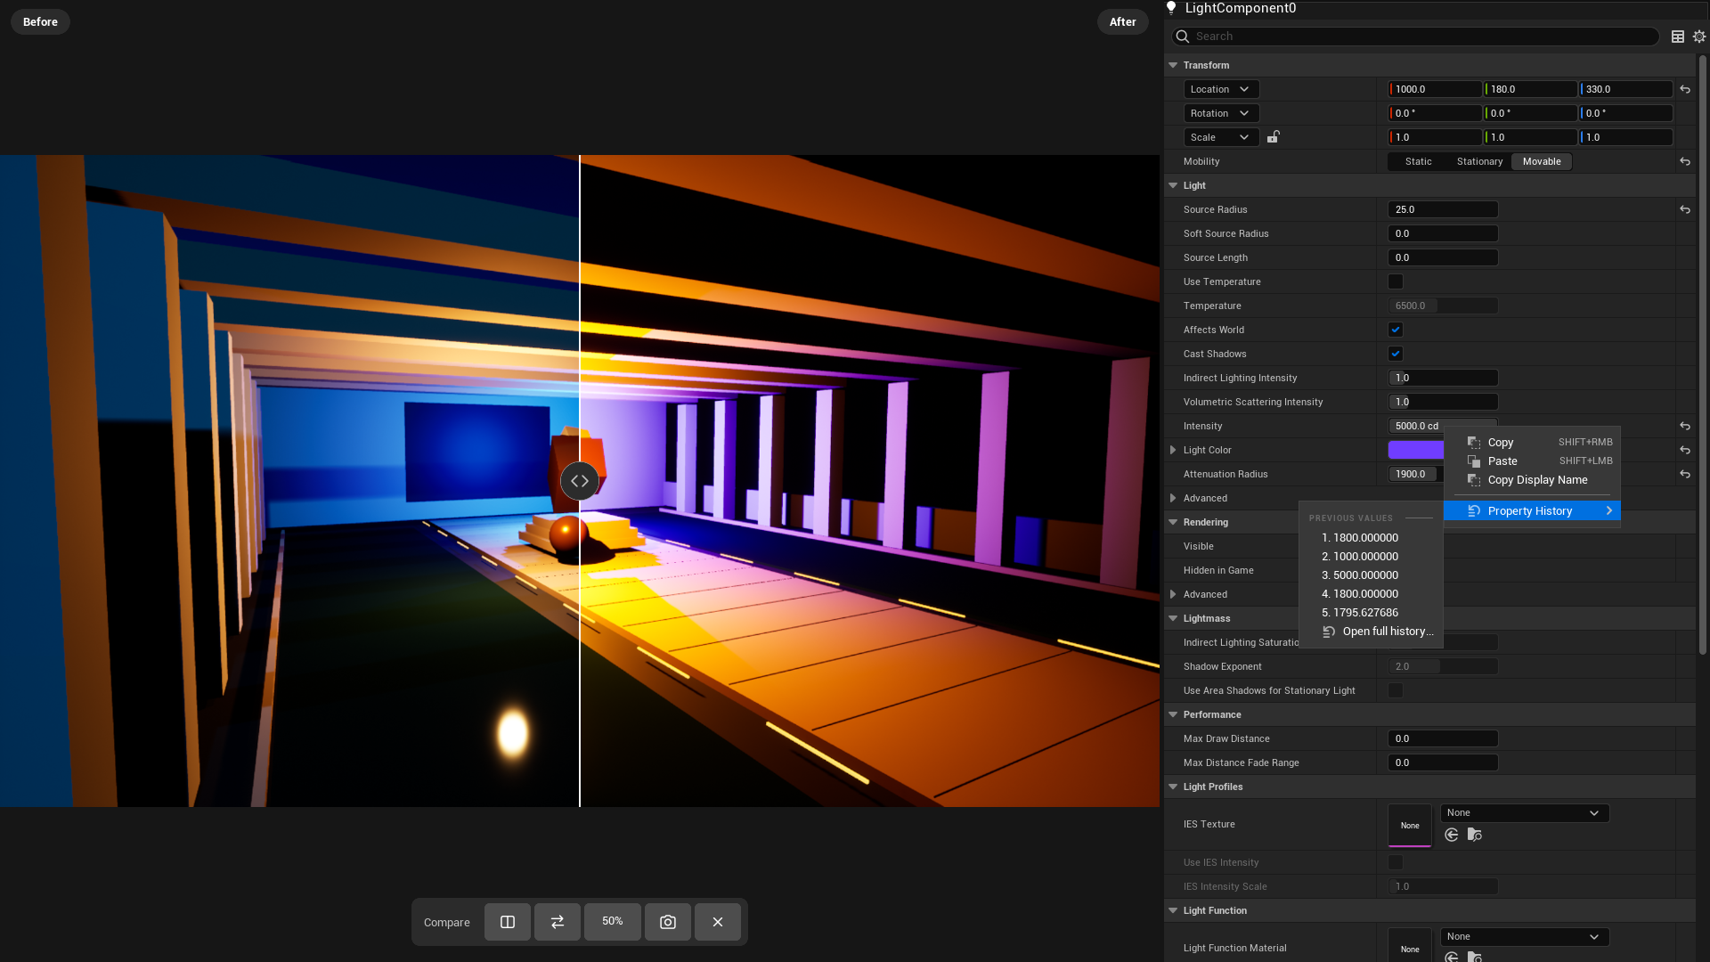Reset Light Color to its default value
Image resolution: width=1710 pixels, height=962 pixels.
(x=1685, y=450)
